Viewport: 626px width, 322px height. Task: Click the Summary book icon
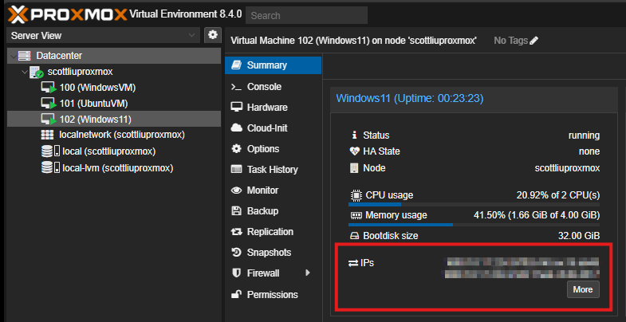click(236, 65)
